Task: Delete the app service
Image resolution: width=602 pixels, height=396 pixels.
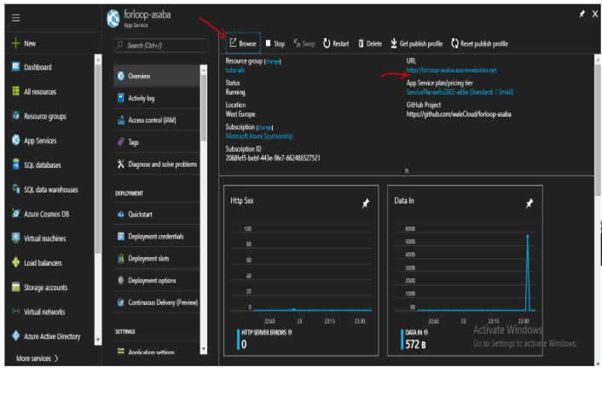Action: tap(370, 43)
